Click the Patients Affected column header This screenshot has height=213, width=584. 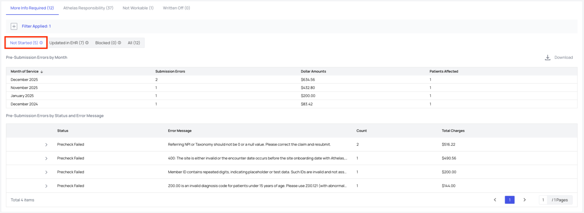tap(444, 71)
